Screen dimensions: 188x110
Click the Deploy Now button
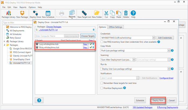158,100
